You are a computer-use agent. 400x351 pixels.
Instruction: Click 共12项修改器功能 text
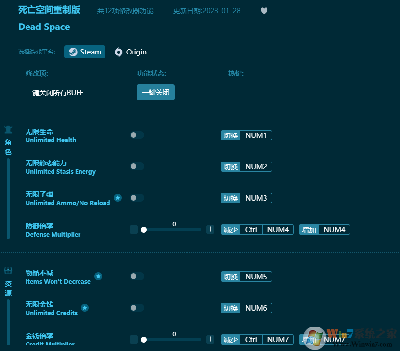click(125, 11)
